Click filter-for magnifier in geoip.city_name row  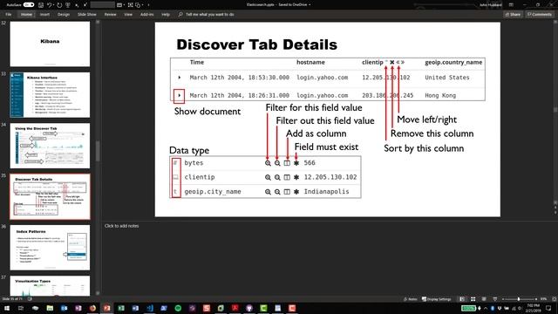click(268, 192)
